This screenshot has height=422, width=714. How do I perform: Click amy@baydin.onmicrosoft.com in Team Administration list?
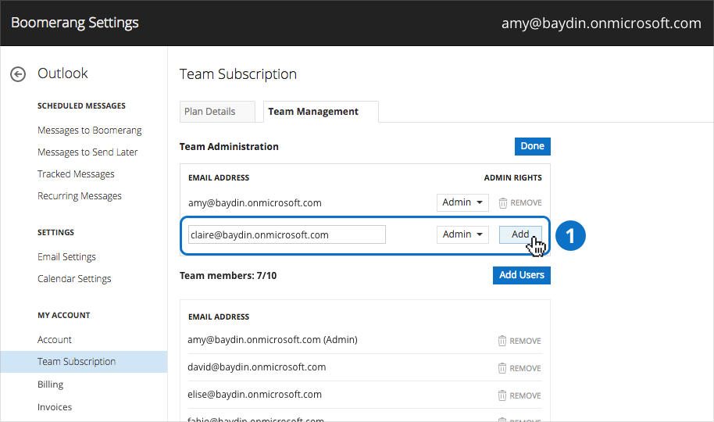[x=255, y=203]
